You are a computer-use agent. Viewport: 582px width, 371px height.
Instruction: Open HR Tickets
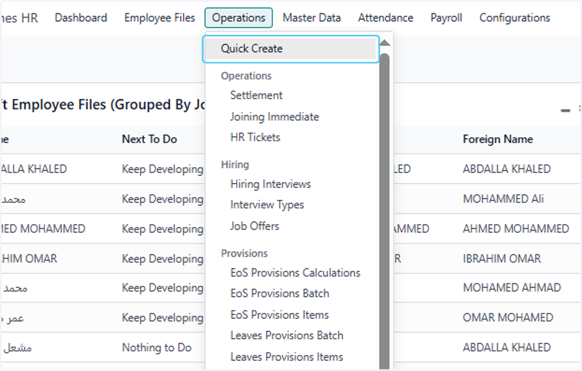(255, 138)
